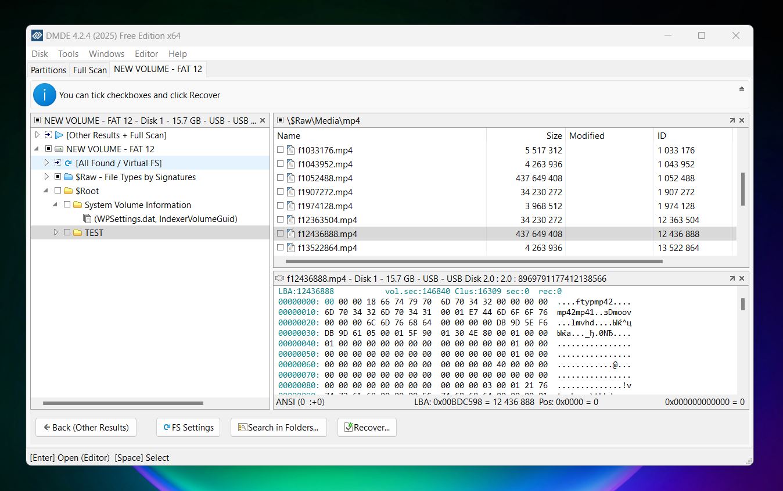Screen dimensions: 783x491
Task: Expand the All Found / Virtual FS node
Action: (x=47, y=163)
